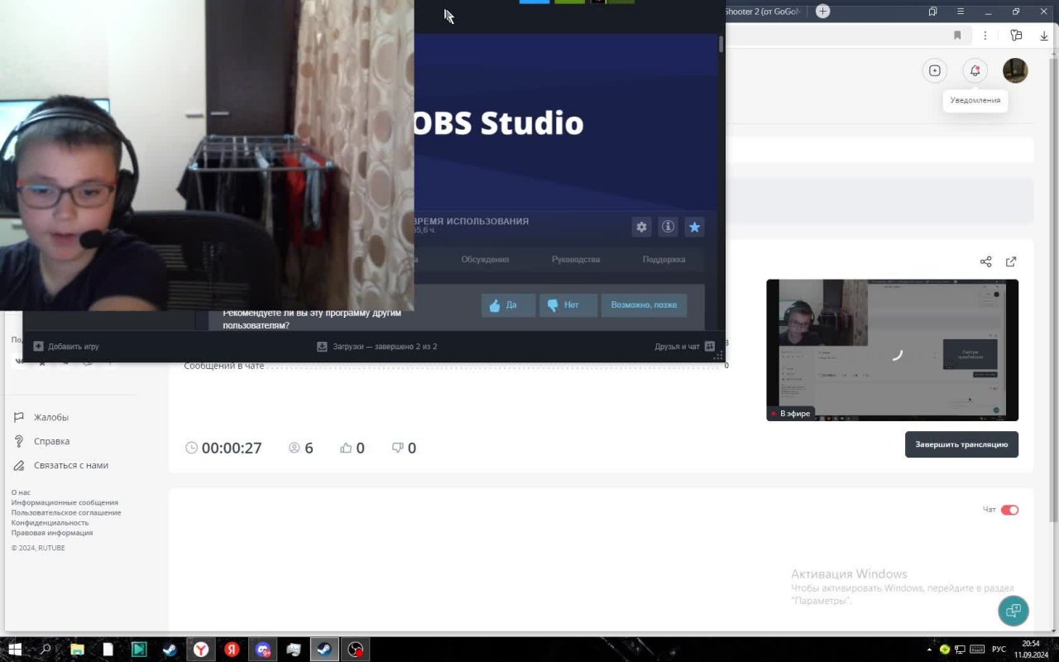
Task: Add OBS Studio to favorites star
Action: coord(694,227)
